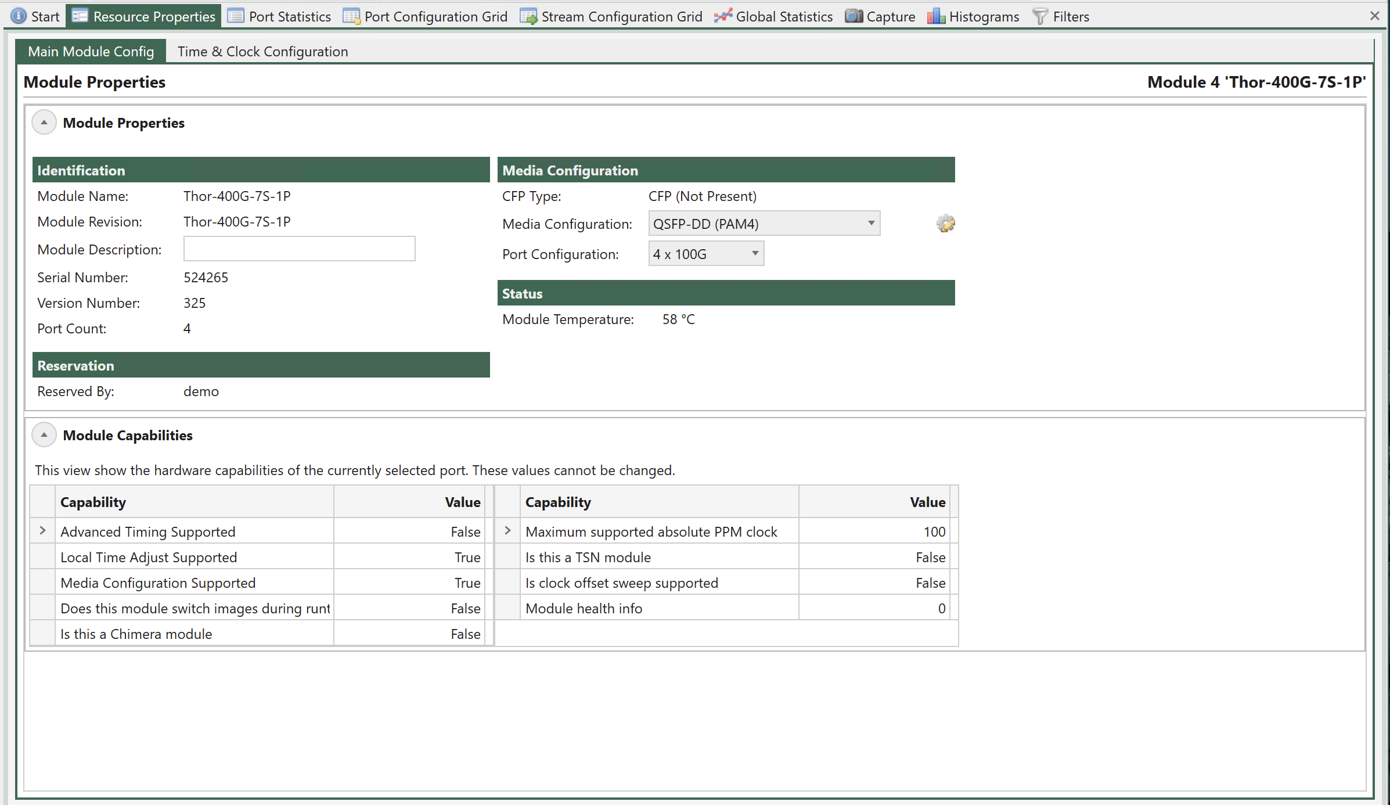
Task: Open the Start tab
Action: click(35, 16)
